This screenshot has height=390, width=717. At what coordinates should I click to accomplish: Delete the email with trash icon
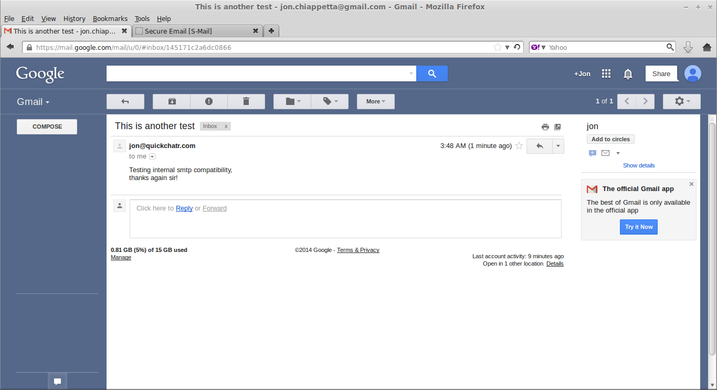pos(246,101)
